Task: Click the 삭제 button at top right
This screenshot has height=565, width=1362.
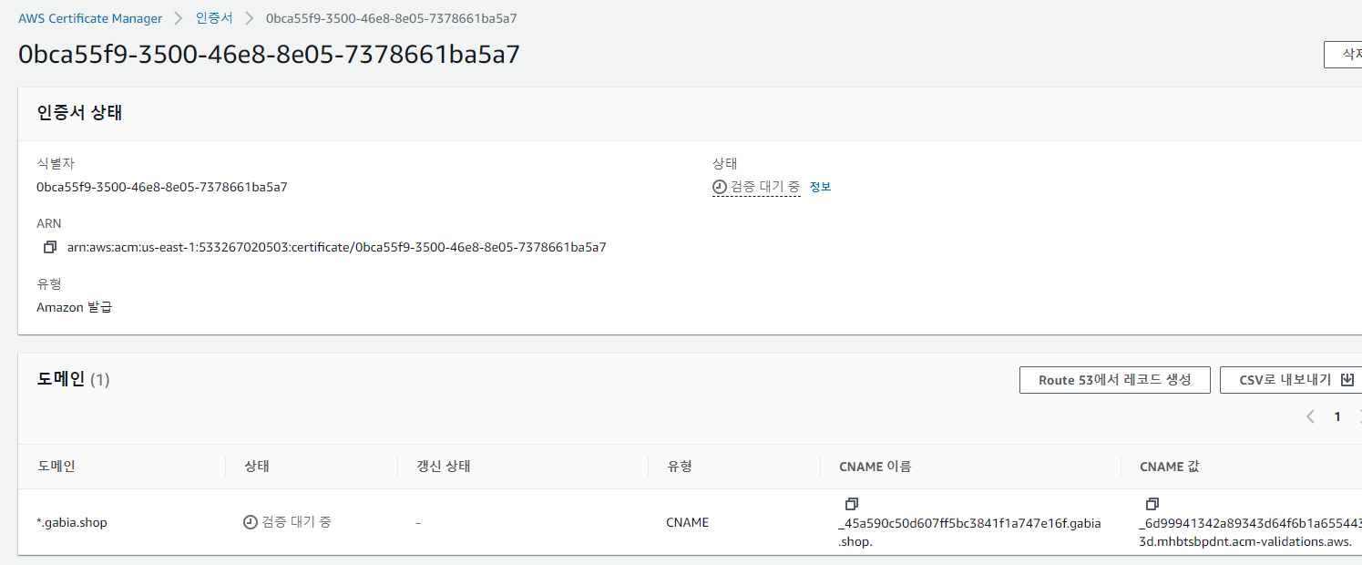Action: pyautogui.click(x=1343, y=55)
